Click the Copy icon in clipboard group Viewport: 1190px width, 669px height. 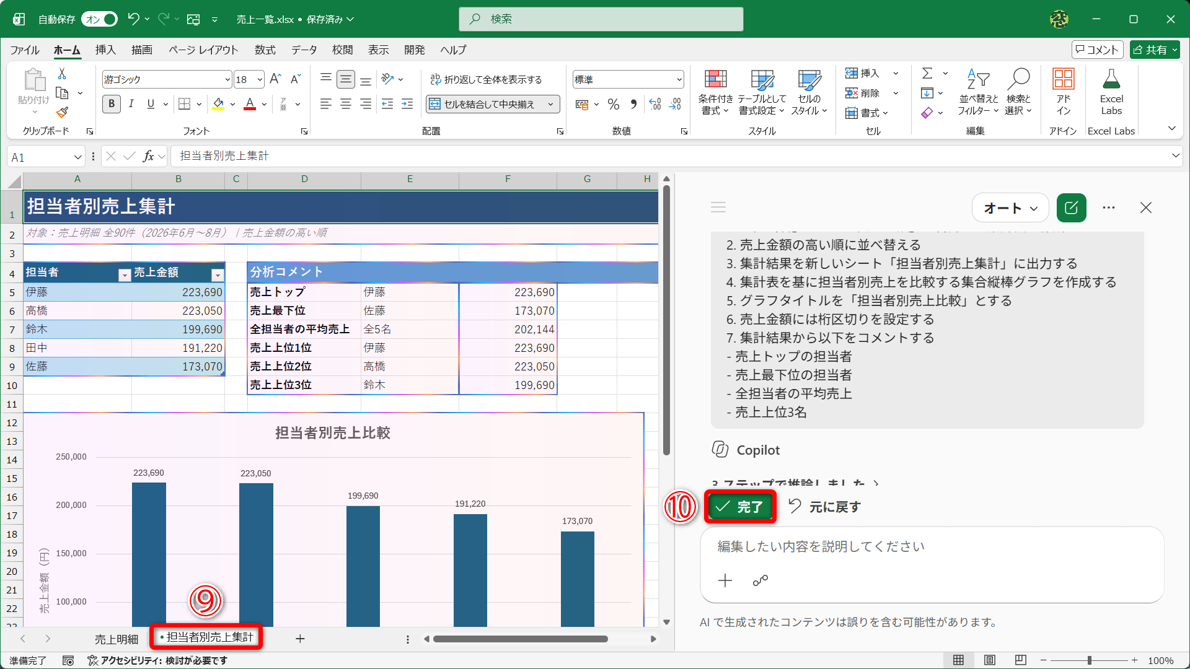[x=62, y=94]
